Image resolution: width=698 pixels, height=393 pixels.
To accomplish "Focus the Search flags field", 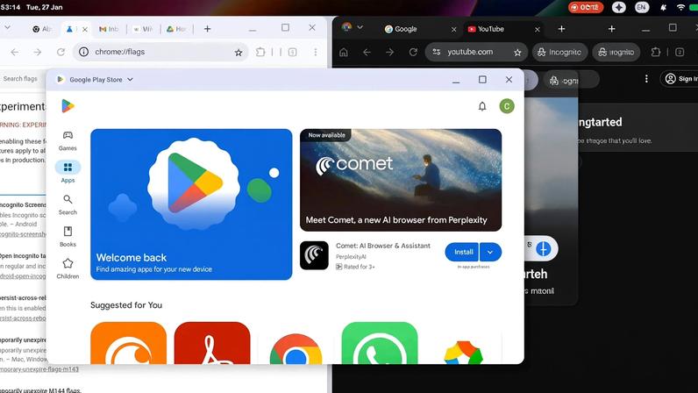I will [20, 79].
